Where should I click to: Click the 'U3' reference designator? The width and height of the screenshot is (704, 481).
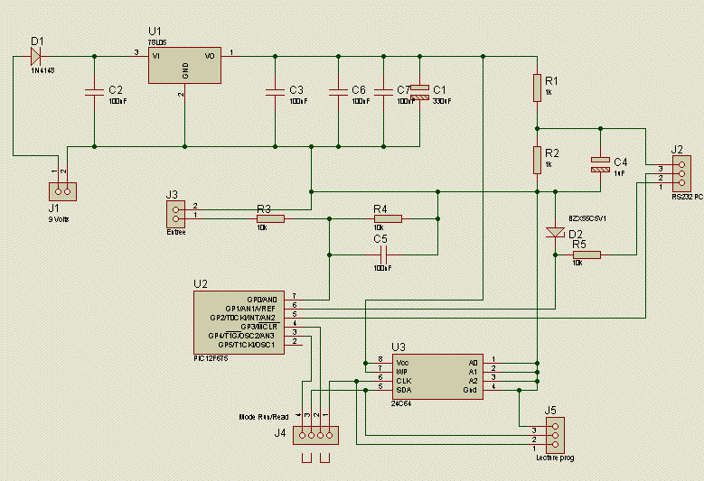click(399, 347)
